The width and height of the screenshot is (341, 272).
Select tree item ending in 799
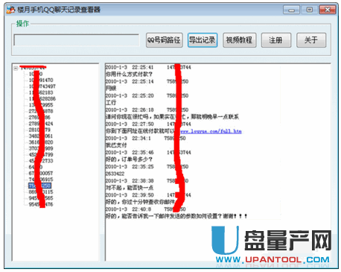(41, 155)
